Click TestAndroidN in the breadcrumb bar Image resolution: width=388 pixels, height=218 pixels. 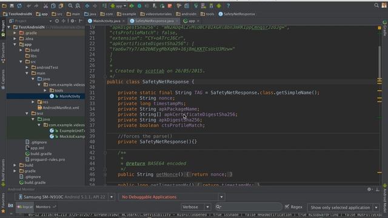18,14
